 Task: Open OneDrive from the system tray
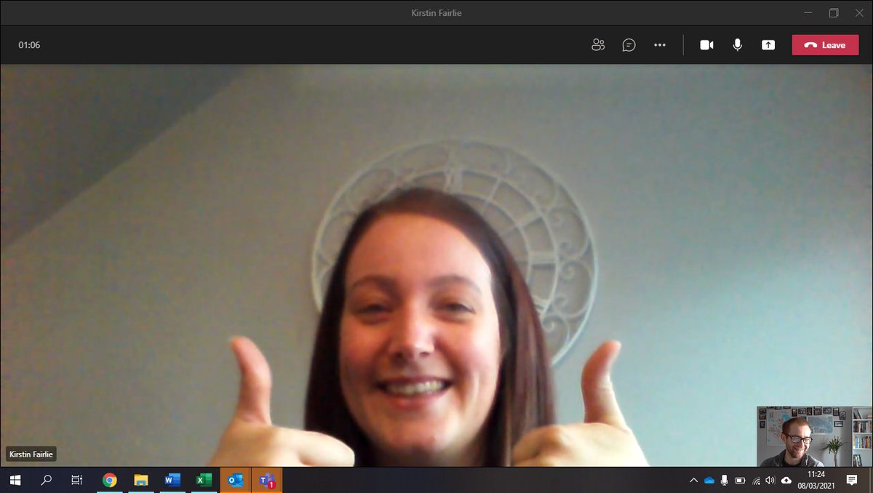click(709, 480)
